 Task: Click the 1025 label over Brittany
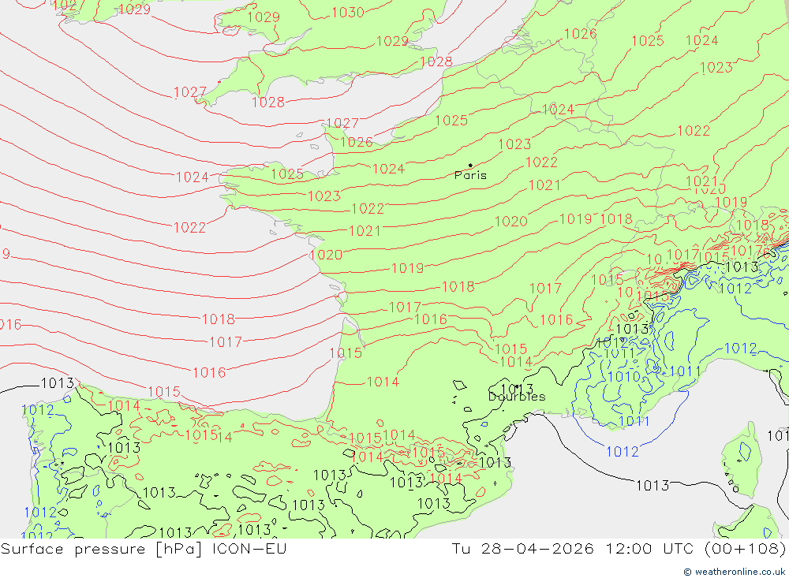click(287, 174)
